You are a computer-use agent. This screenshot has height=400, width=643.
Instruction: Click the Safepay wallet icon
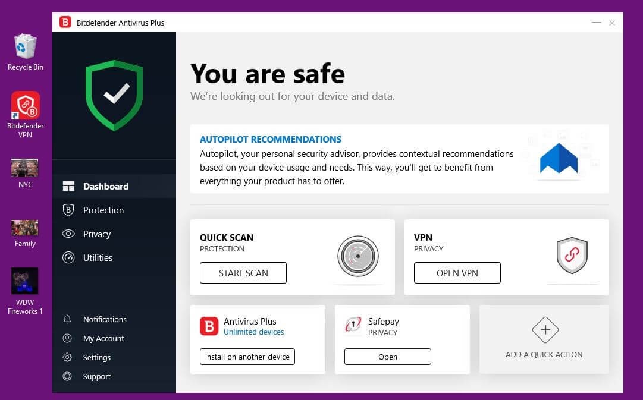(x=353, y=326)
